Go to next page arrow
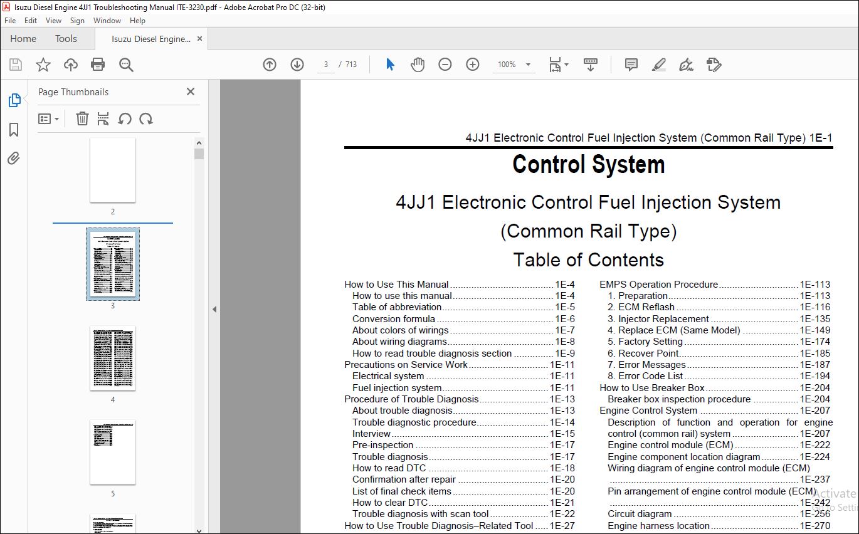859x534 pixels. tap(297, 65)
